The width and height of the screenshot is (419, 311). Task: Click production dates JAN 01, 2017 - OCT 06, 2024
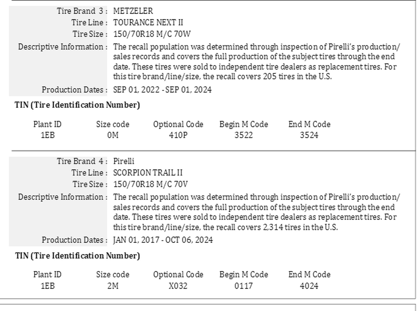163,240
